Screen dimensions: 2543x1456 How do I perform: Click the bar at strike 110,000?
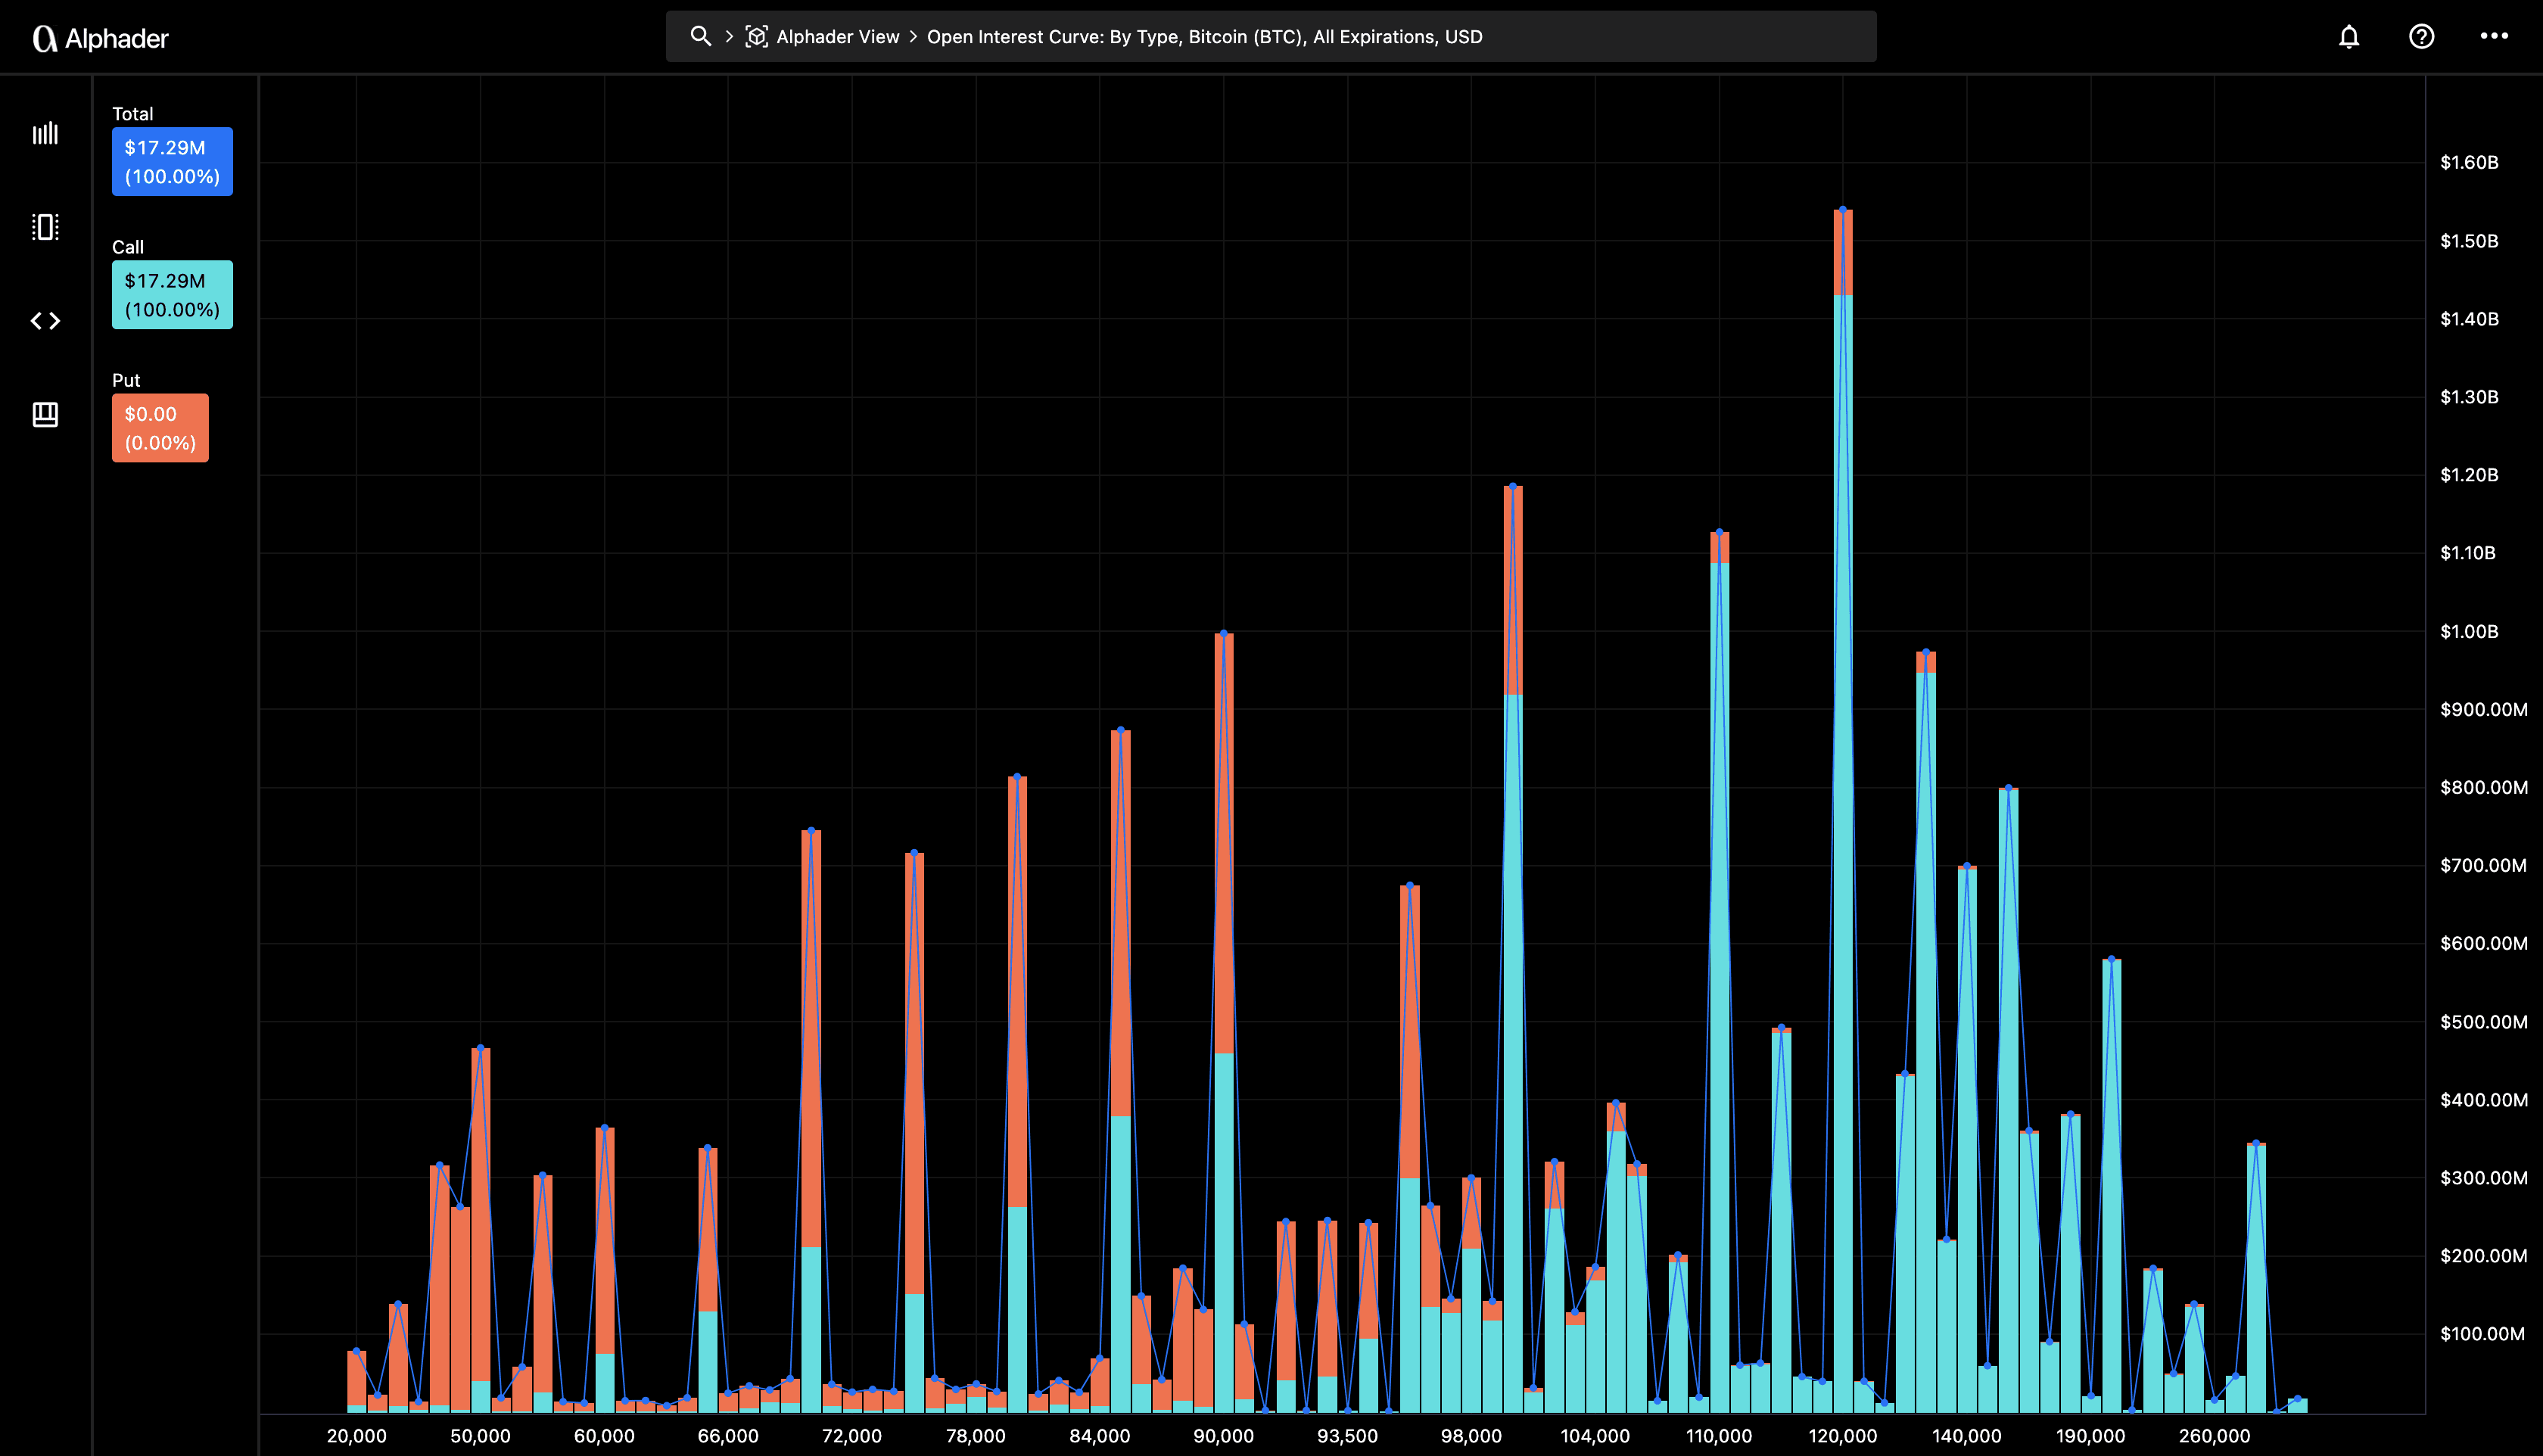pos(1719,972)
